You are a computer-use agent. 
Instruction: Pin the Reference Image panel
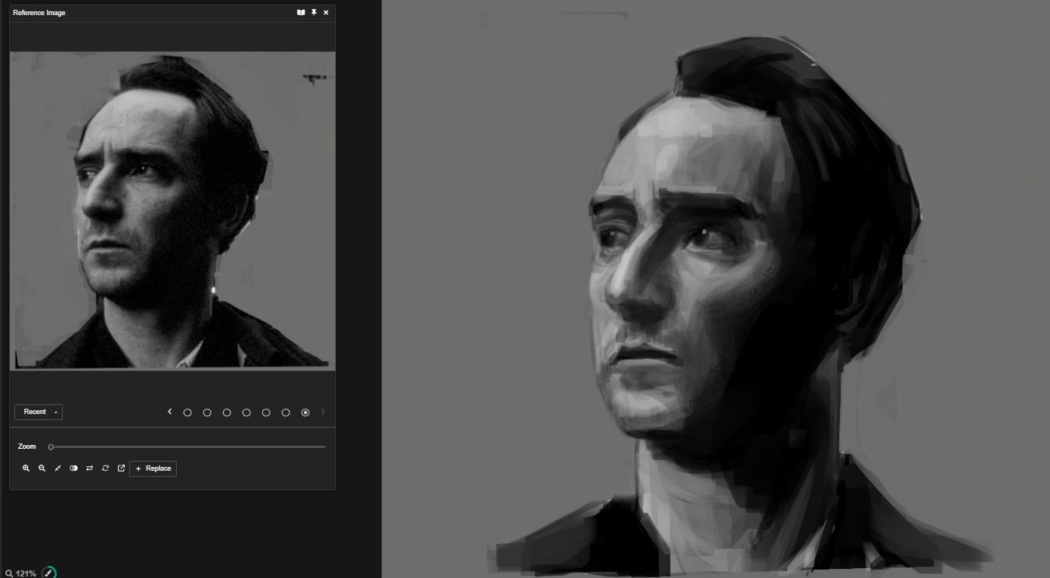(x=313, y=13)
